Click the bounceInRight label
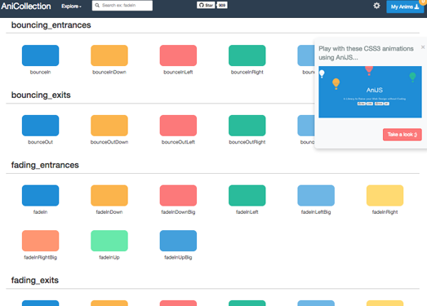The height and width of the screenshot is (306, 427). coord(247,72)
